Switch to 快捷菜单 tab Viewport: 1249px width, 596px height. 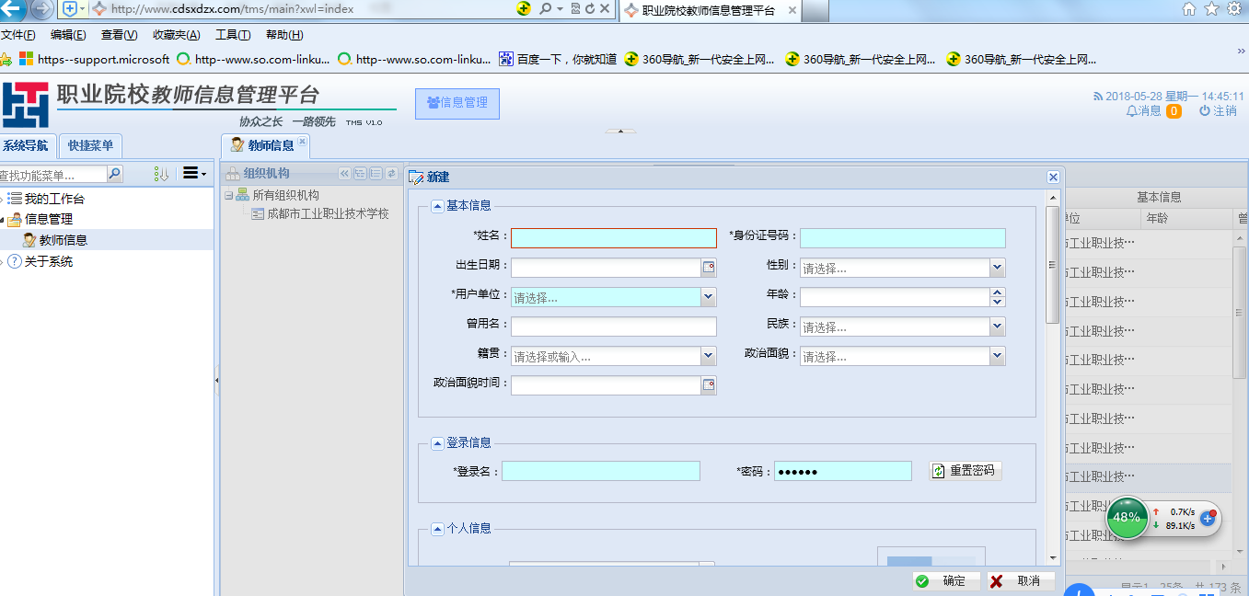[90, 145]
